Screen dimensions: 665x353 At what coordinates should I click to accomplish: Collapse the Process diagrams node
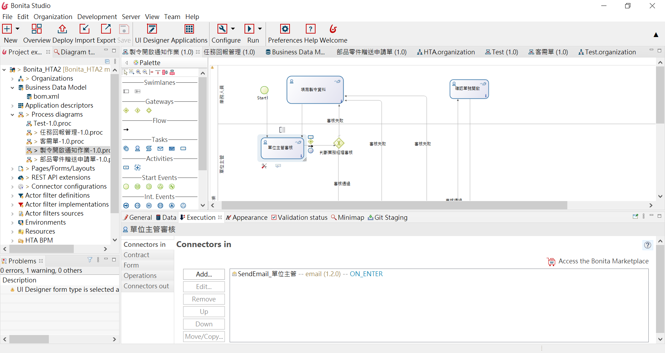12,115
